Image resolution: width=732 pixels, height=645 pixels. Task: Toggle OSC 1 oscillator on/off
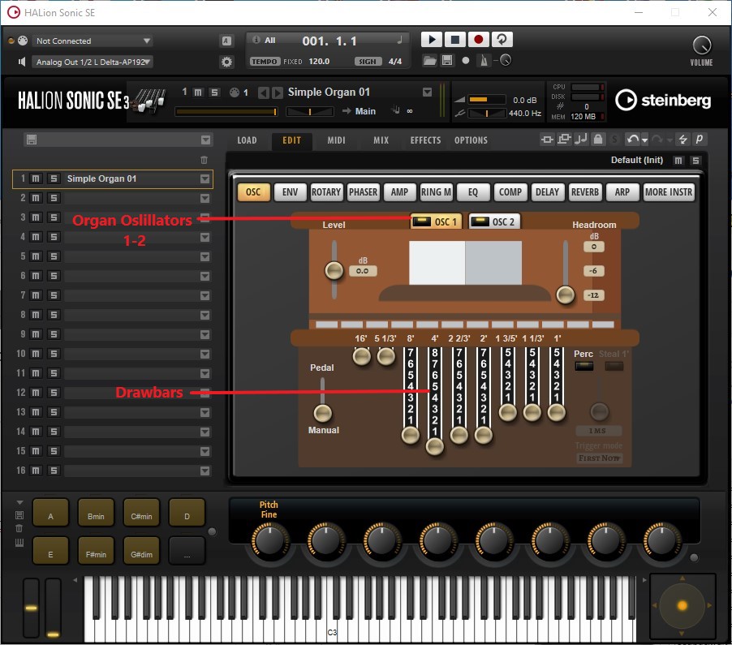click(421, 221)
